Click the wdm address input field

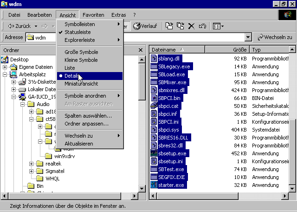(x=135, y=37)
